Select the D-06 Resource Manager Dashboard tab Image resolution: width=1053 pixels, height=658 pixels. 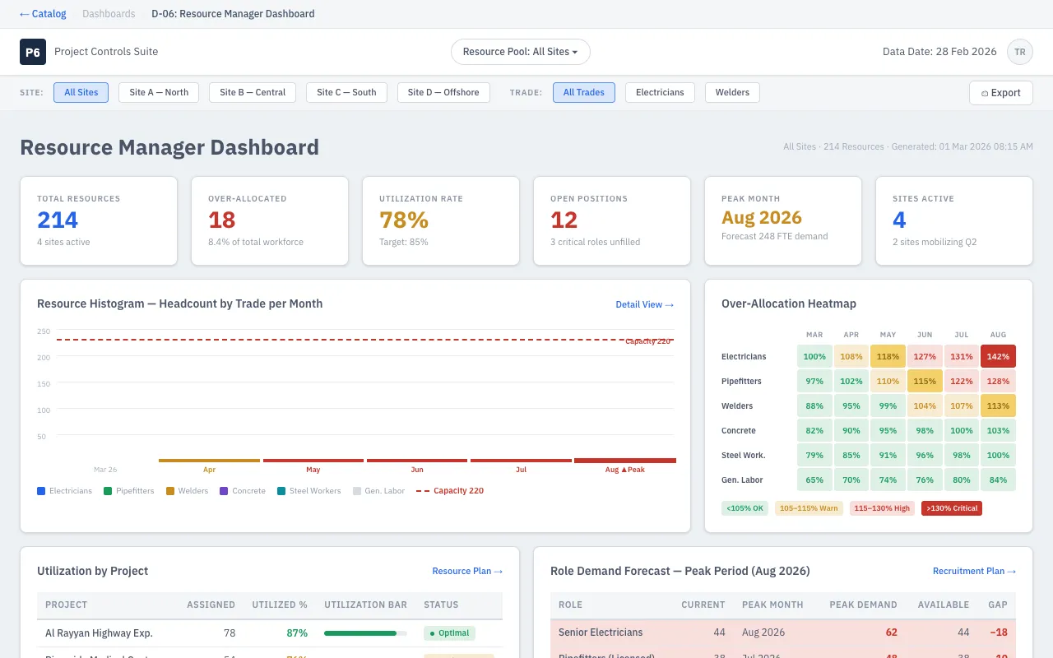point(233,13)
